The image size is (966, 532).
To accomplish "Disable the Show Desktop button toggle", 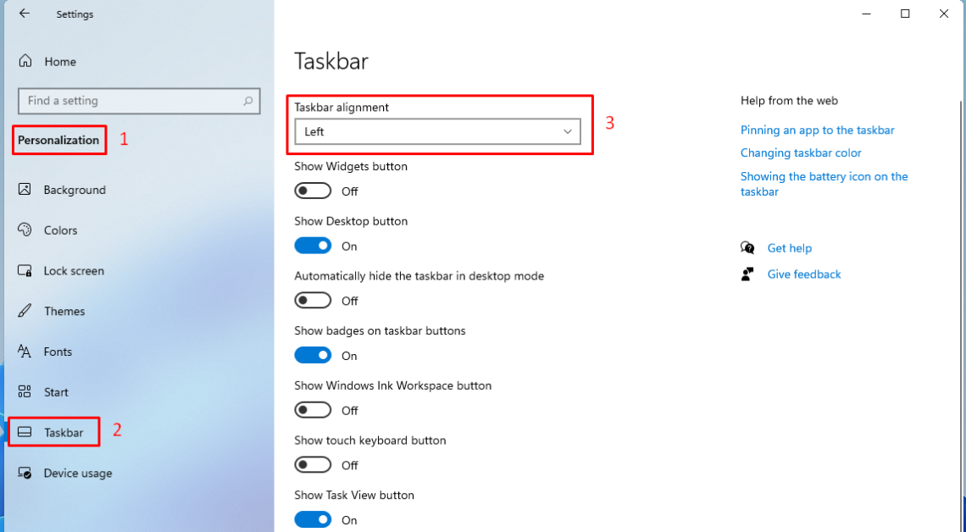I will [313, 245].
